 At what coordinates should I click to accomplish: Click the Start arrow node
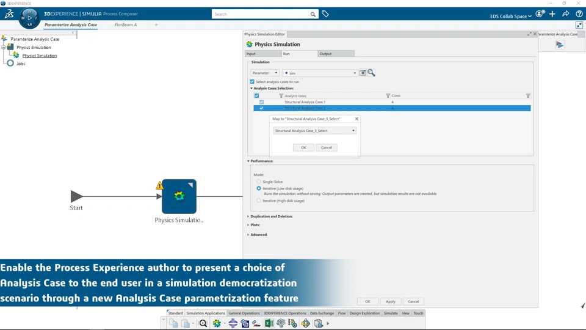point(77,196)
